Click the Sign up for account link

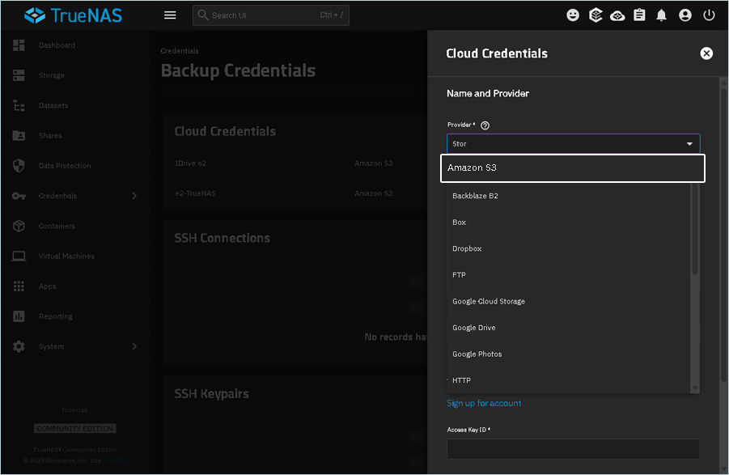[484, 403]
